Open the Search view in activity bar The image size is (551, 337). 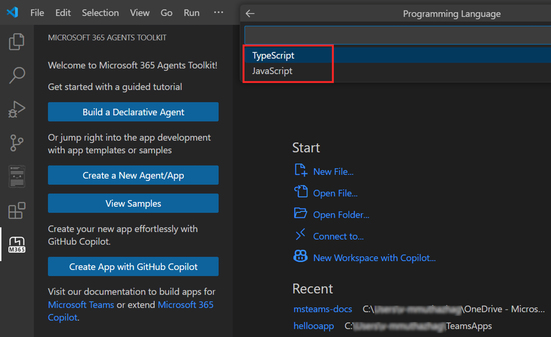click(17, 75)
